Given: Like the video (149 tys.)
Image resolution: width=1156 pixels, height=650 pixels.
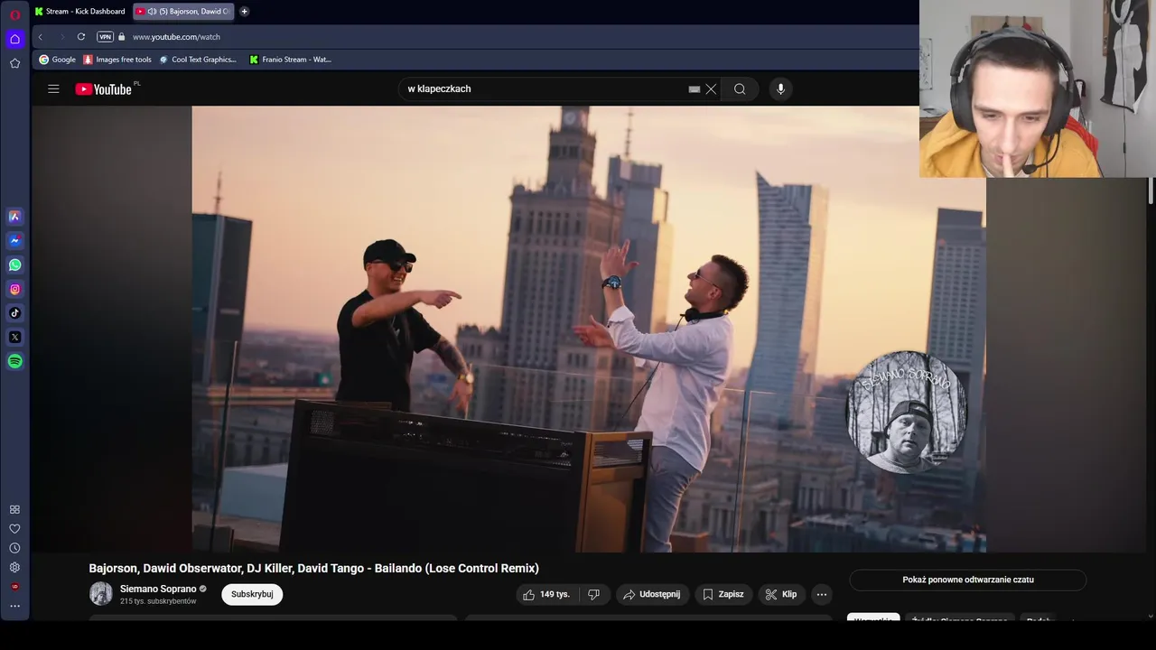Looking at the screenshot, I should [x=548, y=594].
